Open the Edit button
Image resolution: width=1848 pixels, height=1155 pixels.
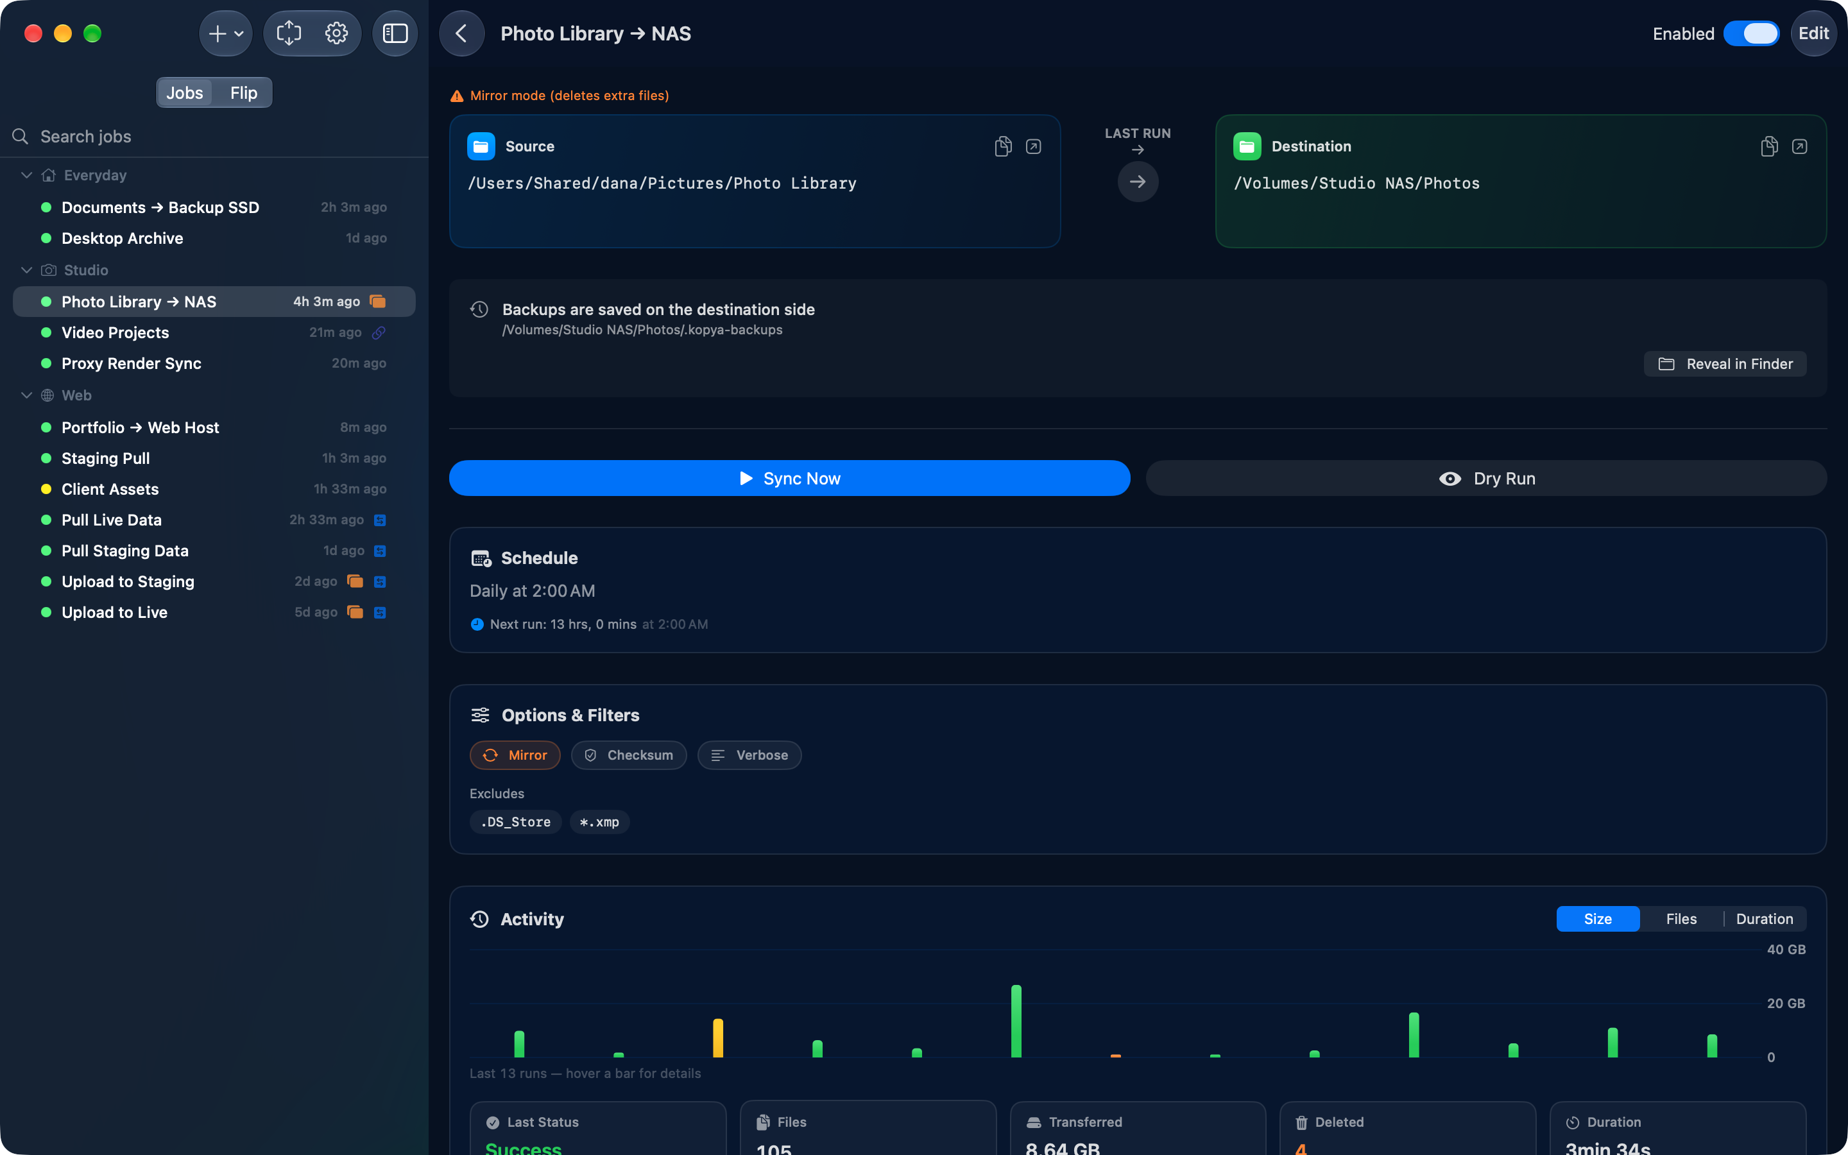point(1813,33)
